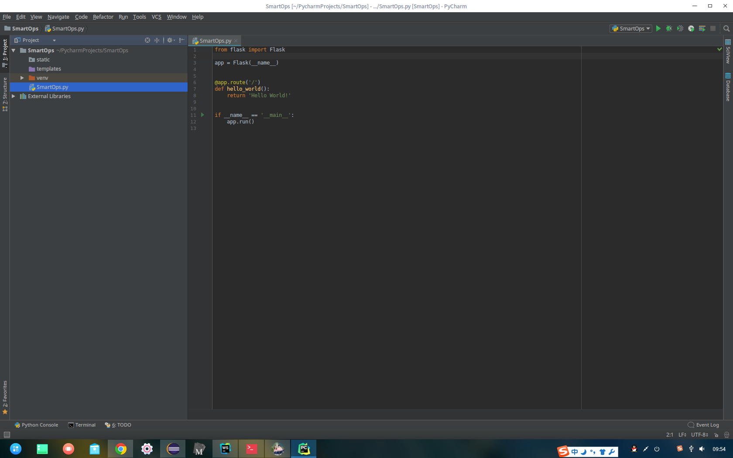This screenshot has height=458, width=733.
Task: Click the volume speaker tray icon
Action: point(702,449)
